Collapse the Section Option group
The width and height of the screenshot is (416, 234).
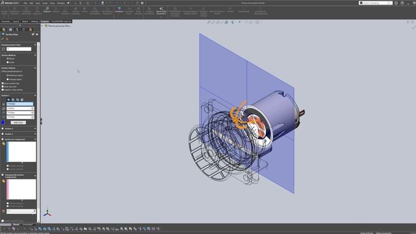[x=35, y=68]
